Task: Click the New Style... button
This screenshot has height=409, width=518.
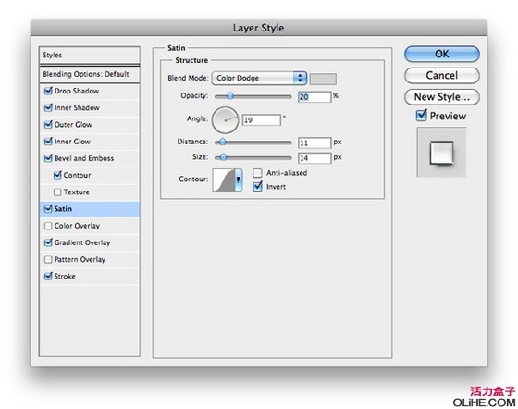Action: 442,97
